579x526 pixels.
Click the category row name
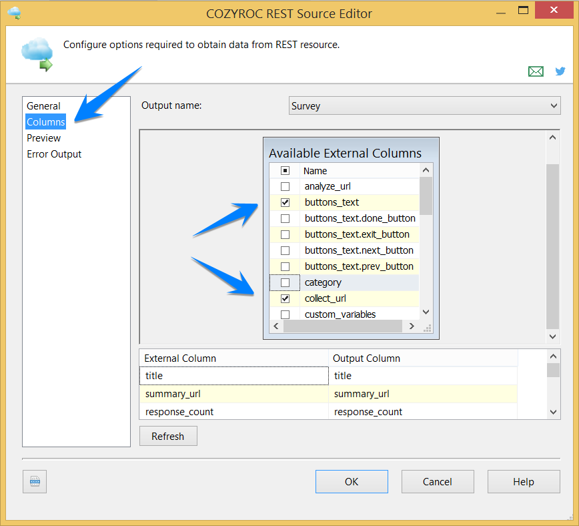tap(323, 282)
